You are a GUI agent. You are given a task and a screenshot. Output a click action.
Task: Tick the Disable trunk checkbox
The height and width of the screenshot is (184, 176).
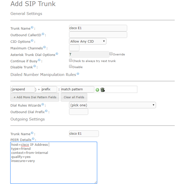[71, 67]
